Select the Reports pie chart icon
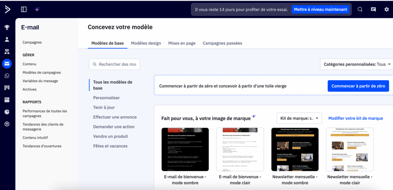 pos(7,112)
